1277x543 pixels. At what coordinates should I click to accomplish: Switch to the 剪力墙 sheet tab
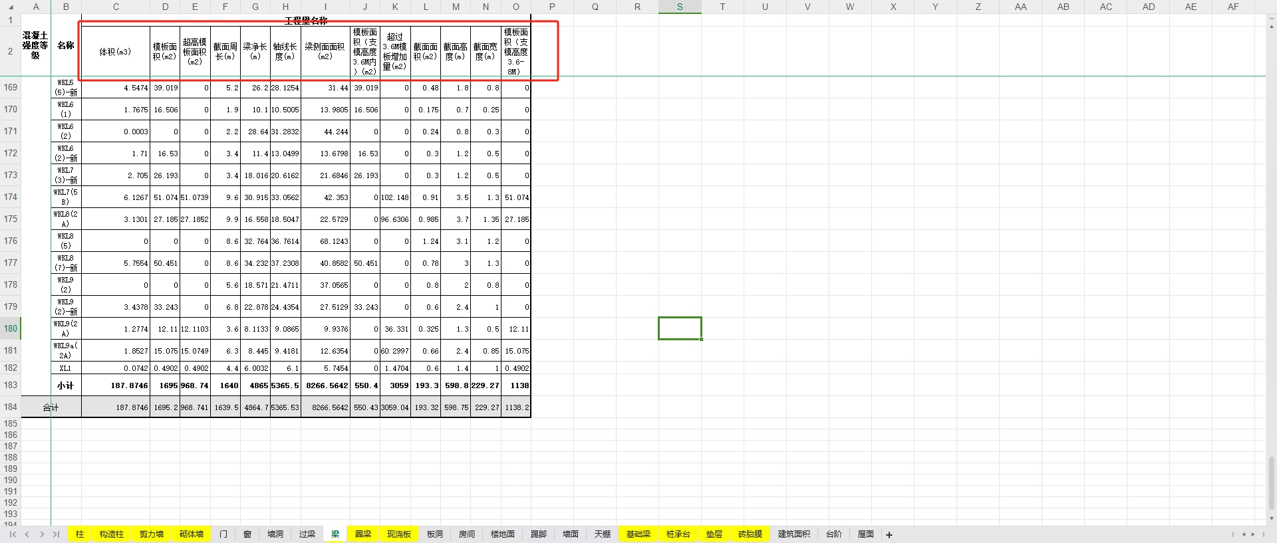[x=152, y=534]
